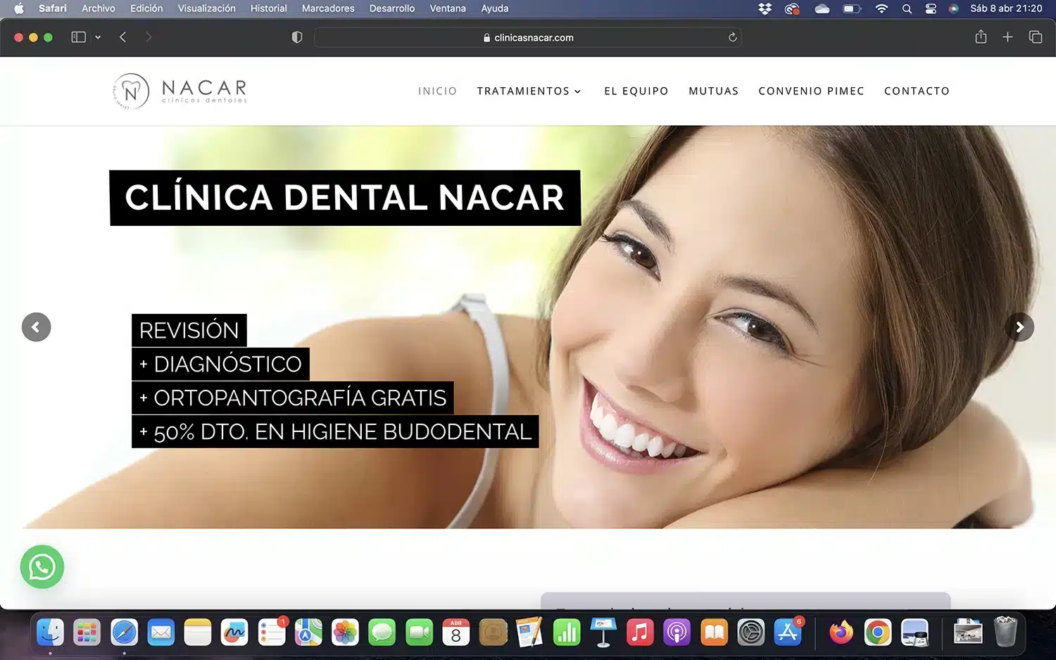Go to next slide with right arrow
Screen dimensions: 1056x660
coord(1019,327)
